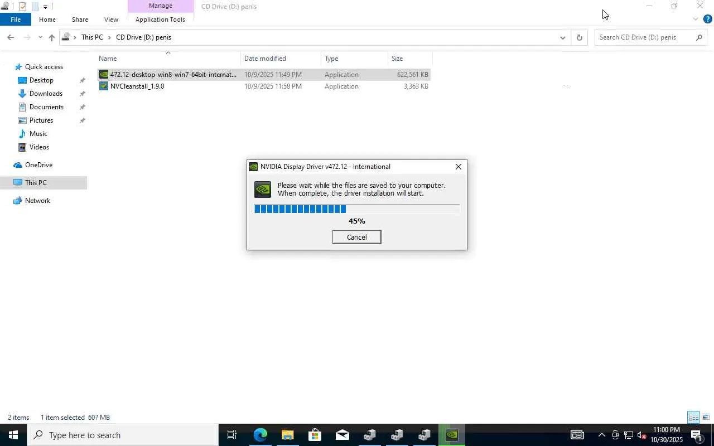
Task: Open the address bar history dropdown
Action: [562, 37]
